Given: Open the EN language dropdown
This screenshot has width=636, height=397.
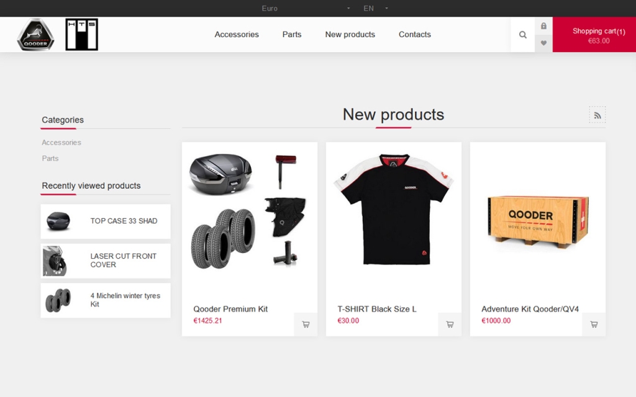Looking at the screenshot, I should 376,8.
